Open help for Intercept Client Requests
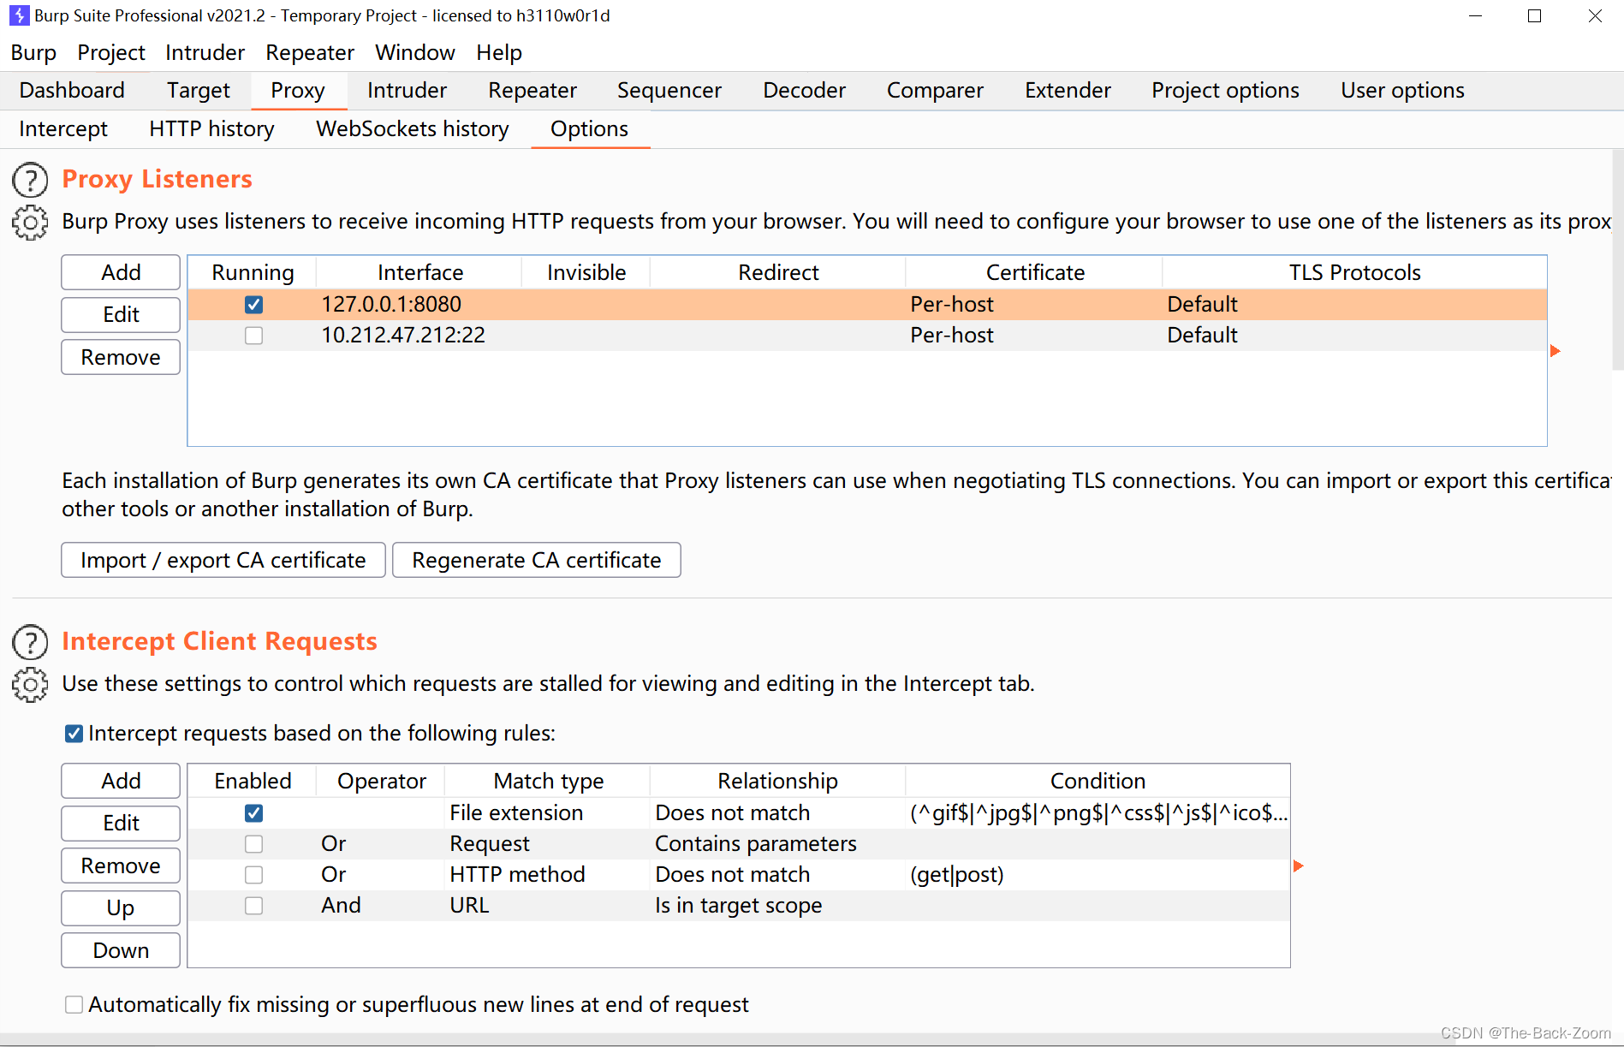 pos(30,642)
